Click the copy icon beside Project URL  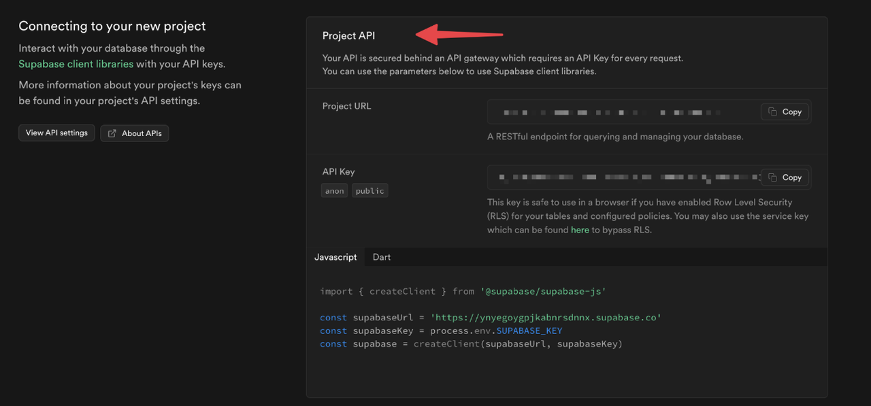click(x=772, y=112)
